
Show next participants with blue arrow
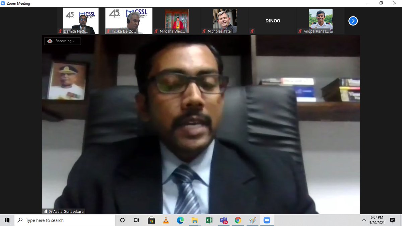[353, 21]
